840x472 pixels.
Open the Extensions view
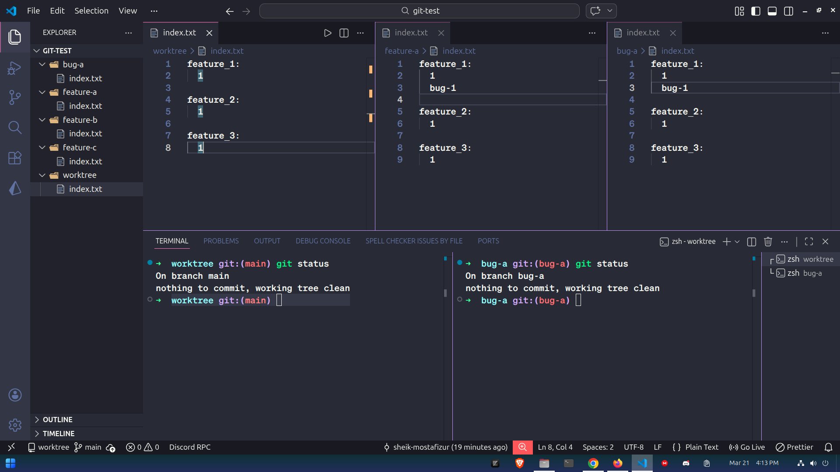[x=15, y=158]
